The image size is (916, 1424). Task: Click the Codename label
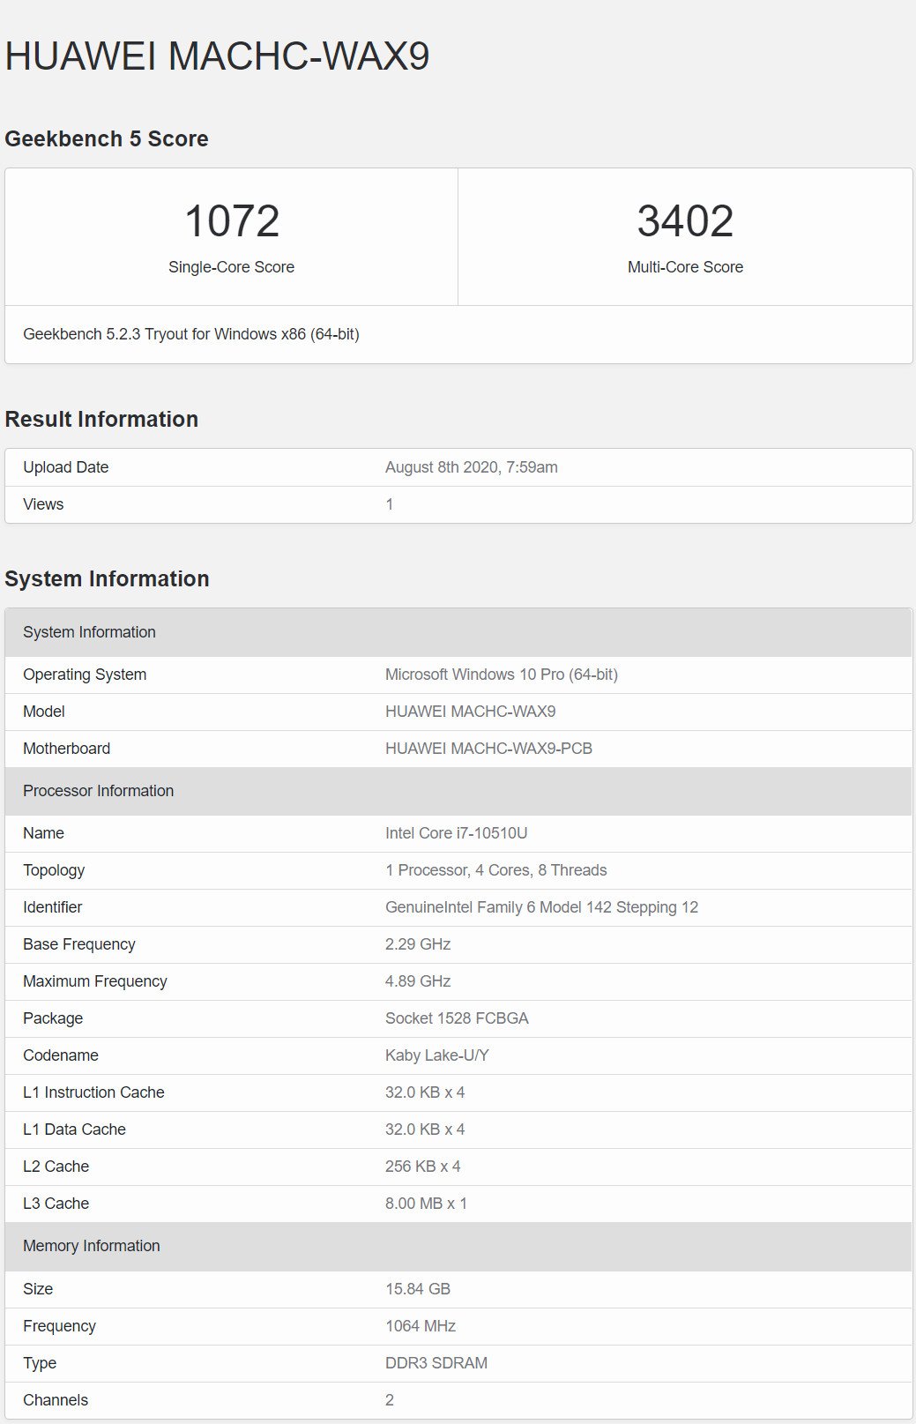click(61, 1055)
